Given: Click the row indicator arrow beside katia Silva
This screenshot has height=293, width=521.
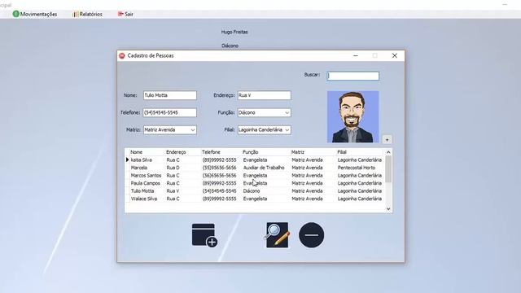Looking at the screenshot, I should click(x=127, y=160).
